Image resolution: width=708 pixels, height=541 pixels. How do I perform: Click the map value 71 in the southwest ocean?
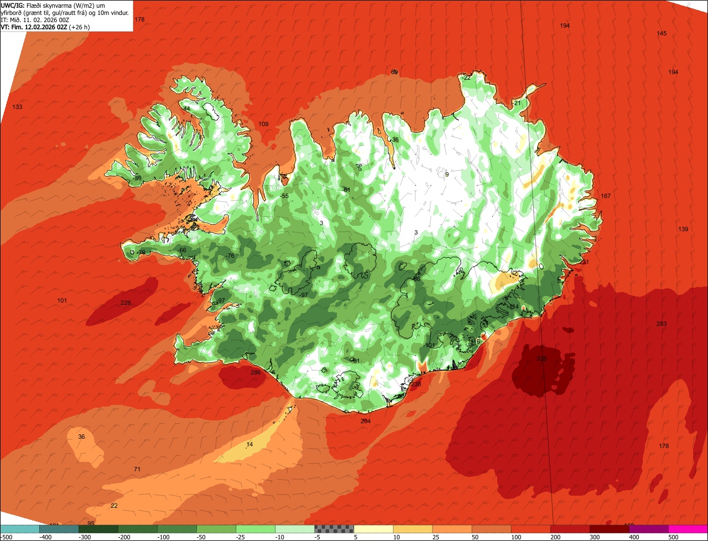(x=137, y=469)
